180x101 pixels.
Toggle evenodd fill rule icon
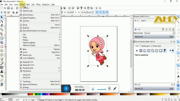click(x=170, y=50)
